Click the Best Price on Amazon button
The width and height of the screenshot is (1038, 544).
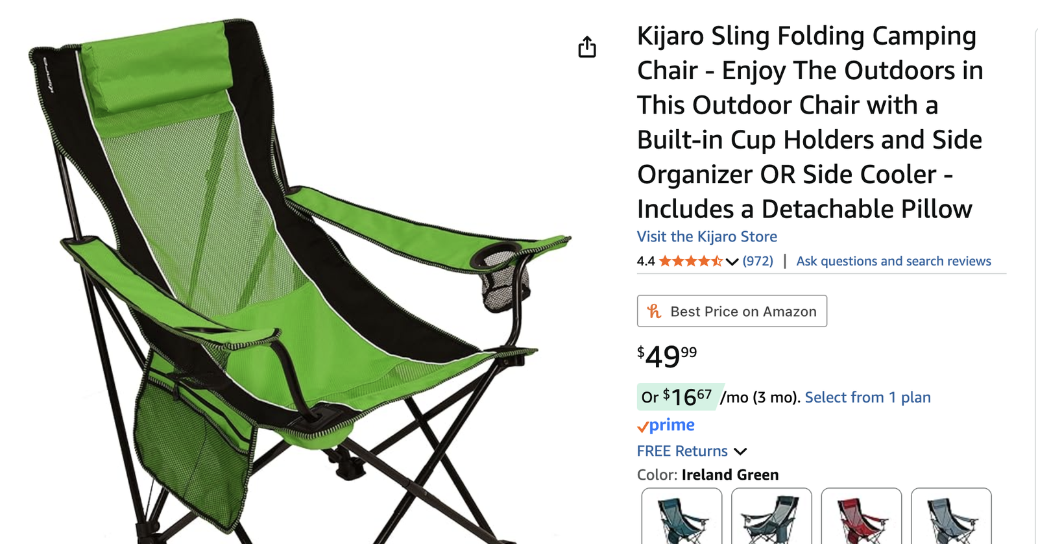tap(732, 311)
